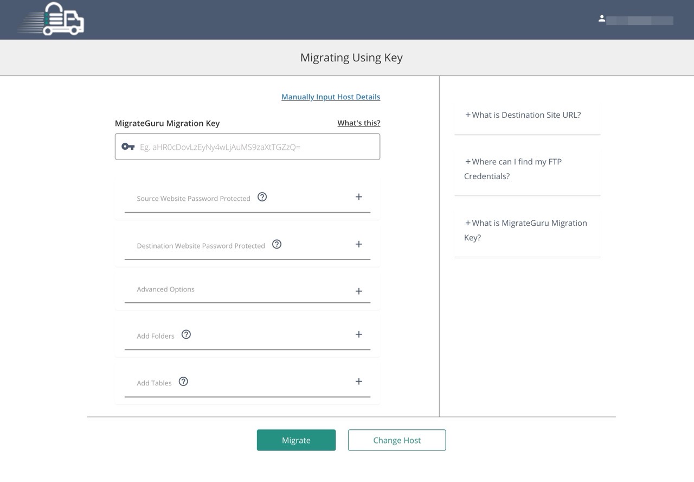Click the MigrateGuru truck logo
The height and width of the screenshot is (482, 694).
[x=50, y=19]
